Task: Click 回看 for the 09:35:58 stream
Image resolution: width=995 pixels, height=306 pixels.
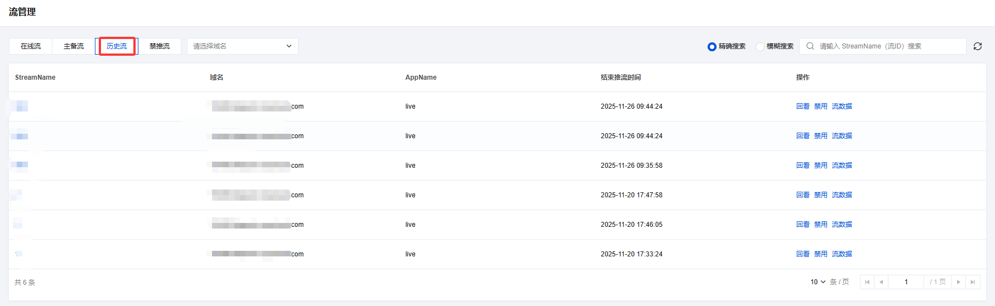Action: click(802, 166)
